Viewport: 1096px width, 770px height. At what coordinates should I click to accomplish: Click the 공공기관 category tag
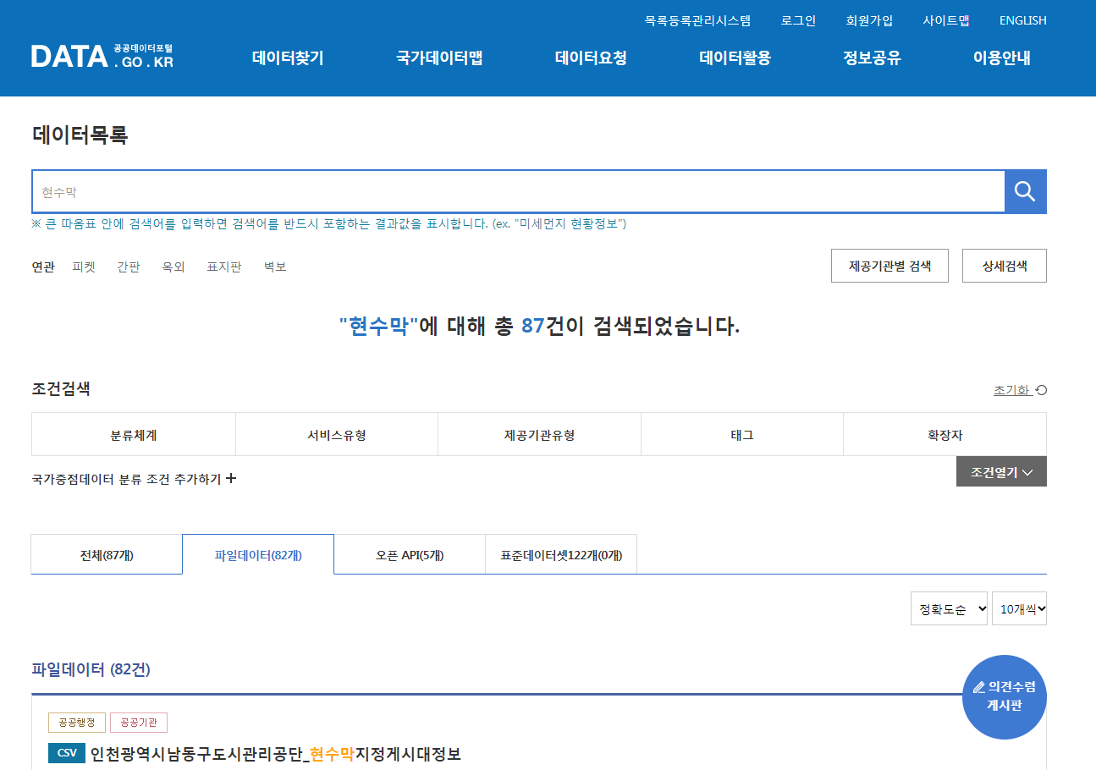click(x=139, y=723)
